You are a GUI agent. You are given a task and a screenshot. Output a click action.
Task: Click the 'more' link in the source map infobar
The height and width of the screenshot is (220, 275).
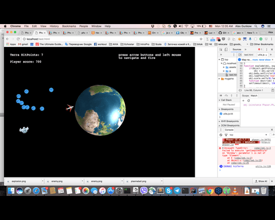(255, 60)
